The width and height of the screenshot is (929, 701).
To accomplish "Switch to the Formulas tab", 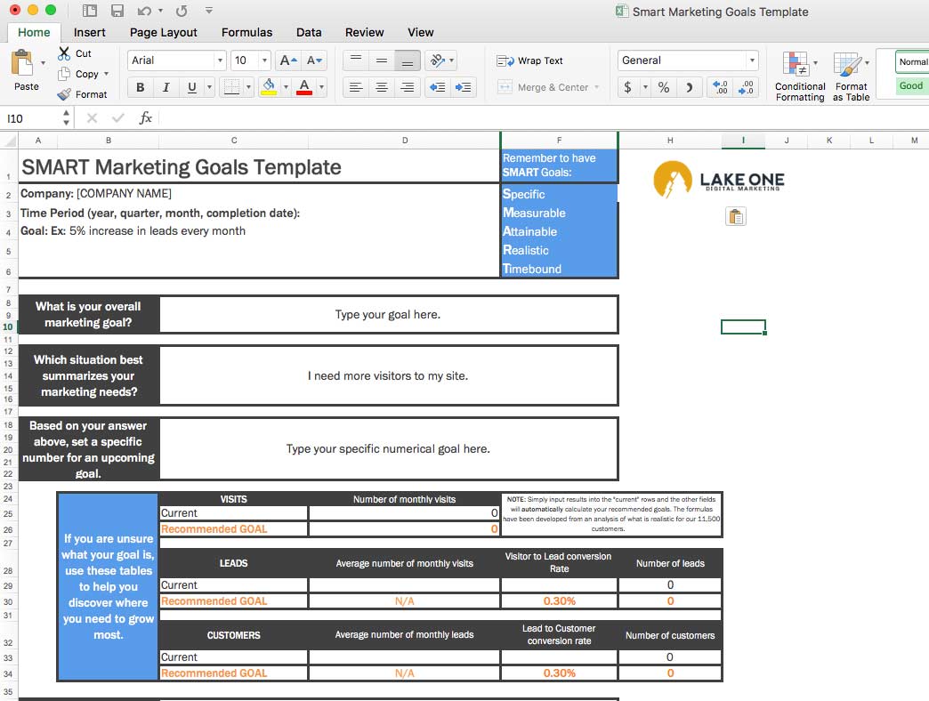I will point(246,32).
